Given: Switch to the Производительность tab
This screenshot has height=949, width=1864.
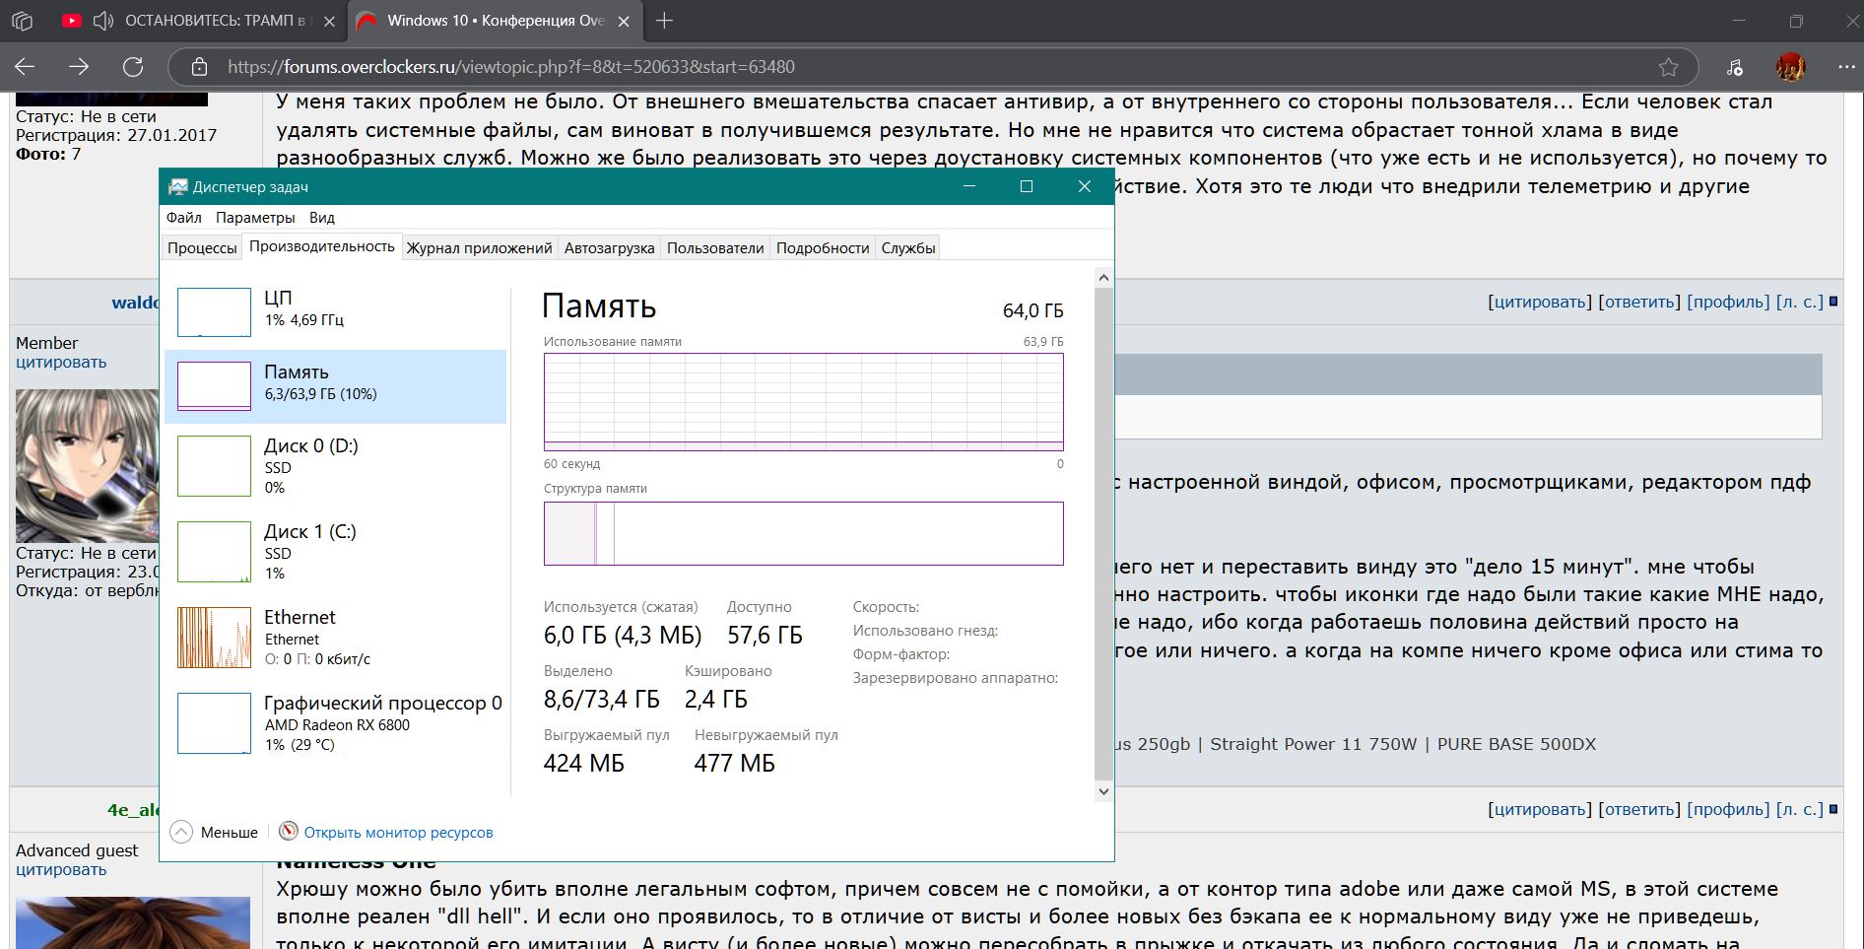Looking at the screenshot, I should click(322, 246).
